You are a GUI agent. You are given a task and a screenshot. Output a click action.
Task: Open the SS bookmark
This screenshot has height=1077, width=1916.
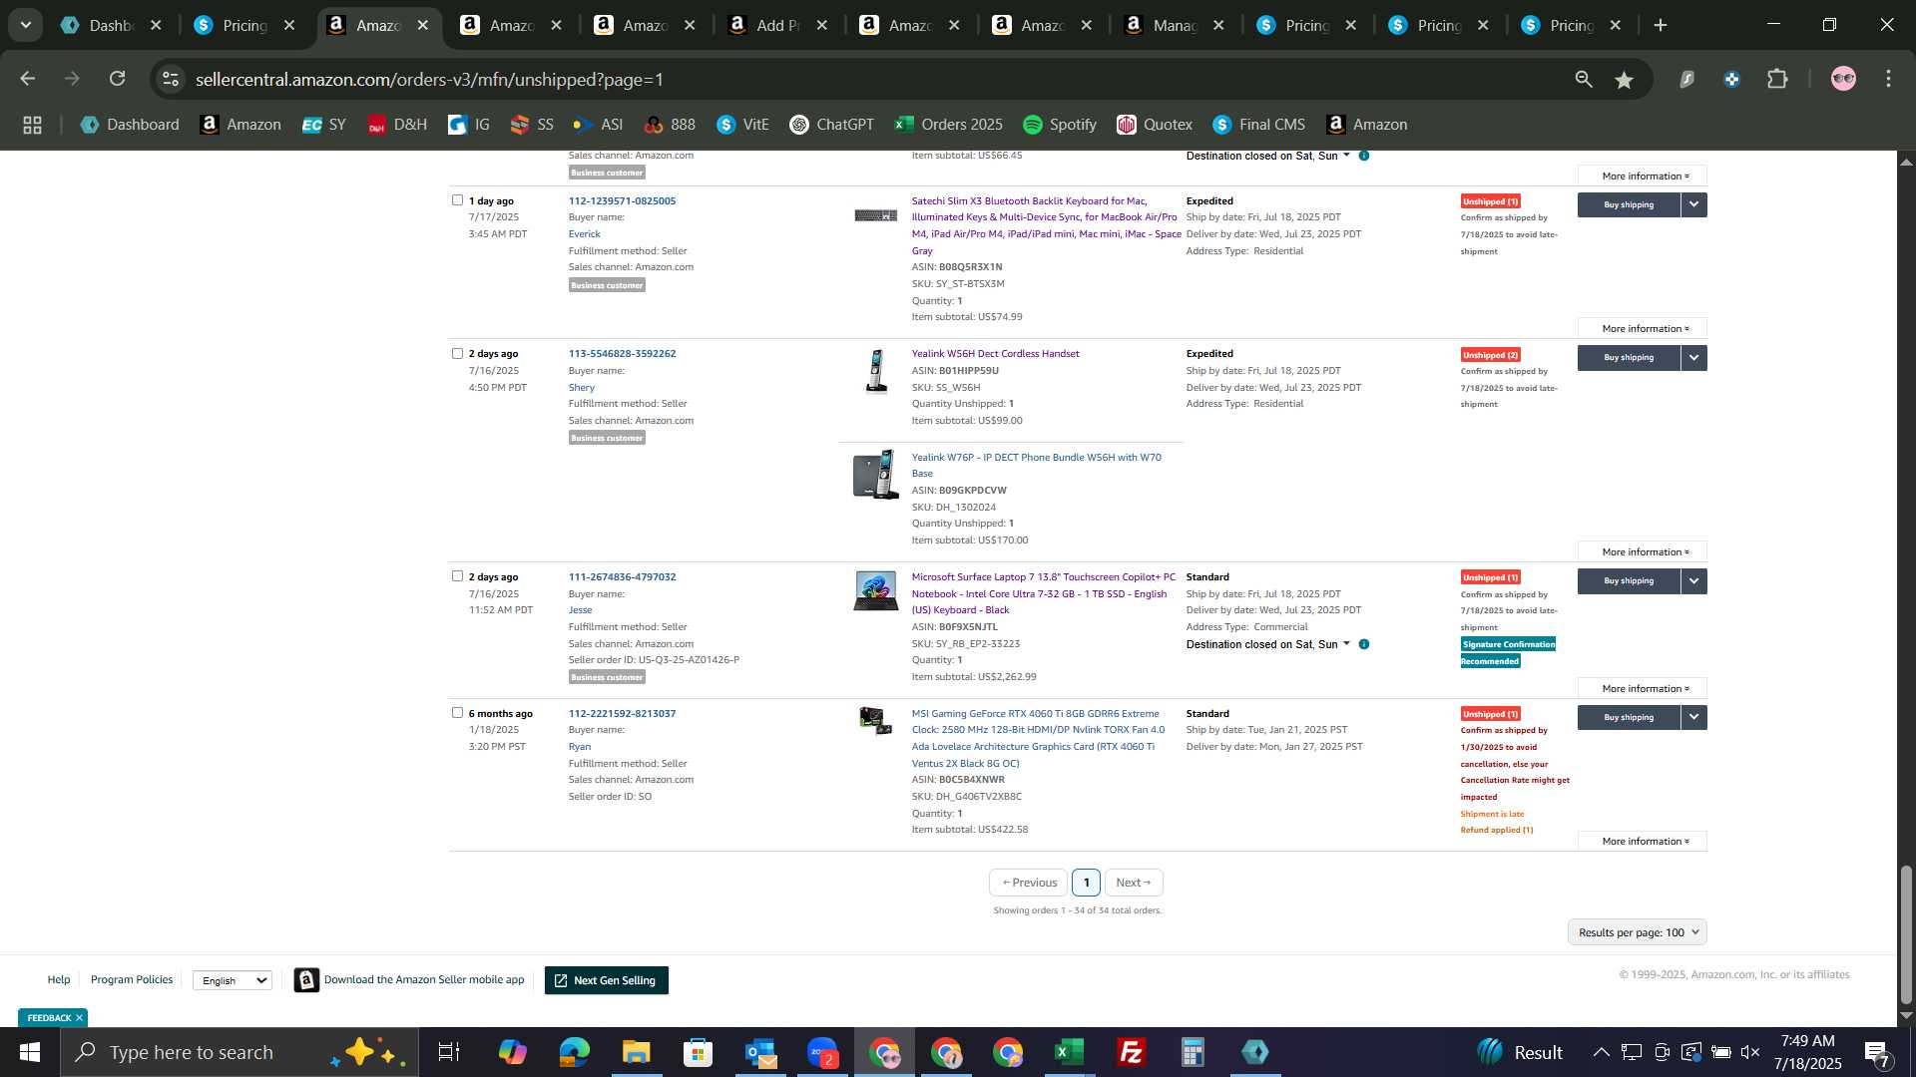(532, 125)
